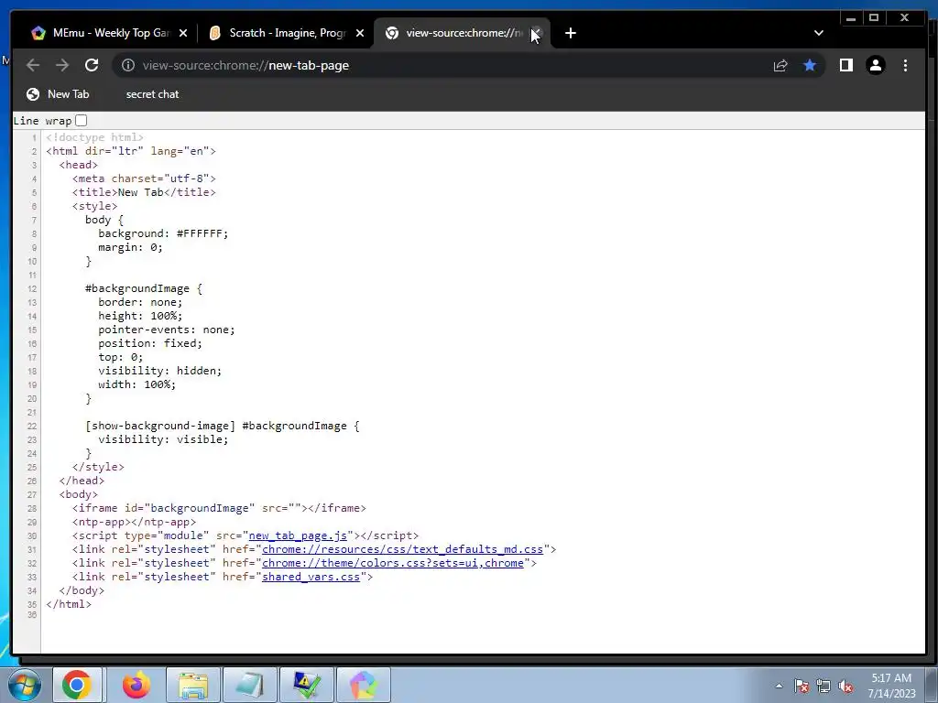
Task: Open the clock showing 5:17 AM
Action: [x=890, y=685]
